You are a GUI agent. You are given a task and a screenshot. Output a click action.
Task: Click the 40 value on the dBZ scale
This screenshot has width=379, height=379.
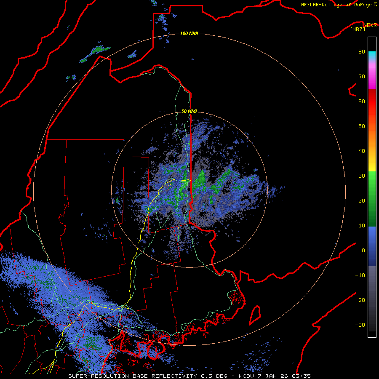[362, 151]
